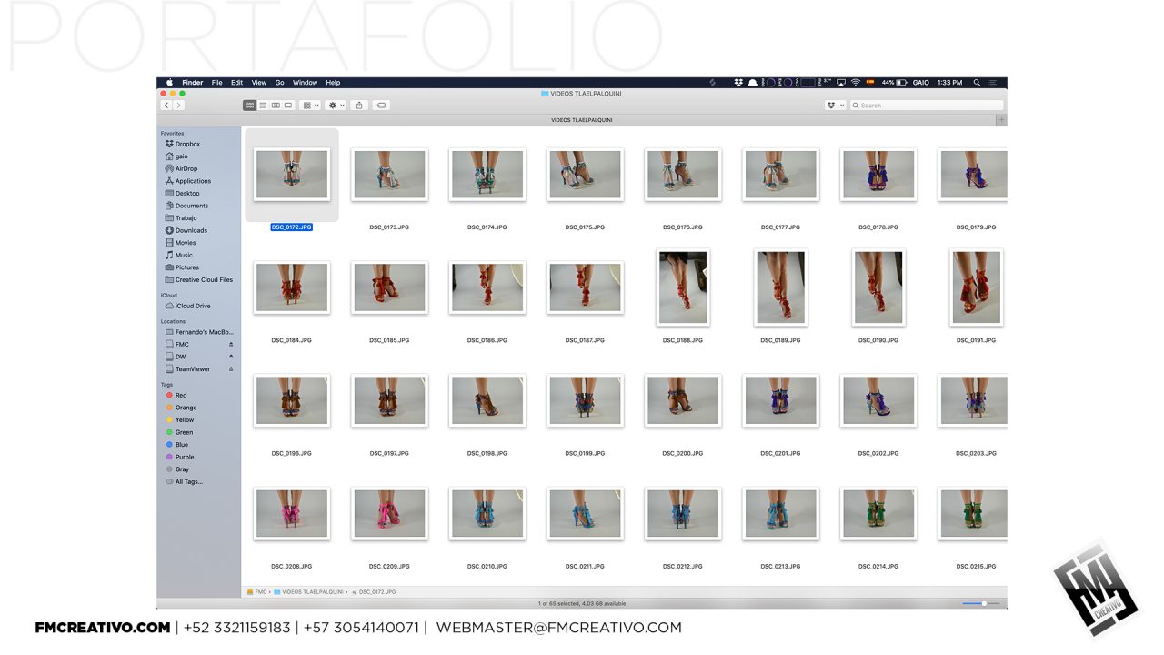
Task: Open the gear Action menu
Action: [x=336, y=106]
